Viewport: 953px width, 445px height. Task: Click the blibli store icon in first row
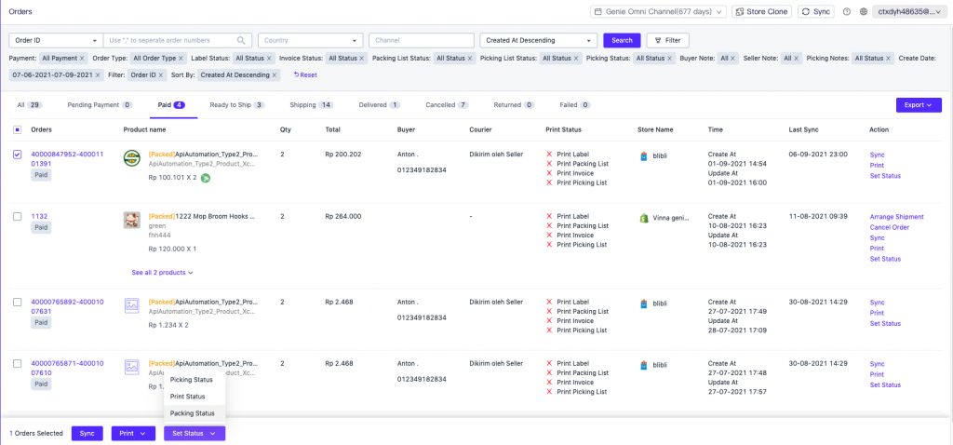[x=642, y=157]
